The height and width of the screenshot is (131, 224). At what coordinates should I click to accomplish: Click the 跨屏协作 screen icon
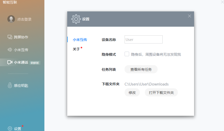tap(10, 37)
